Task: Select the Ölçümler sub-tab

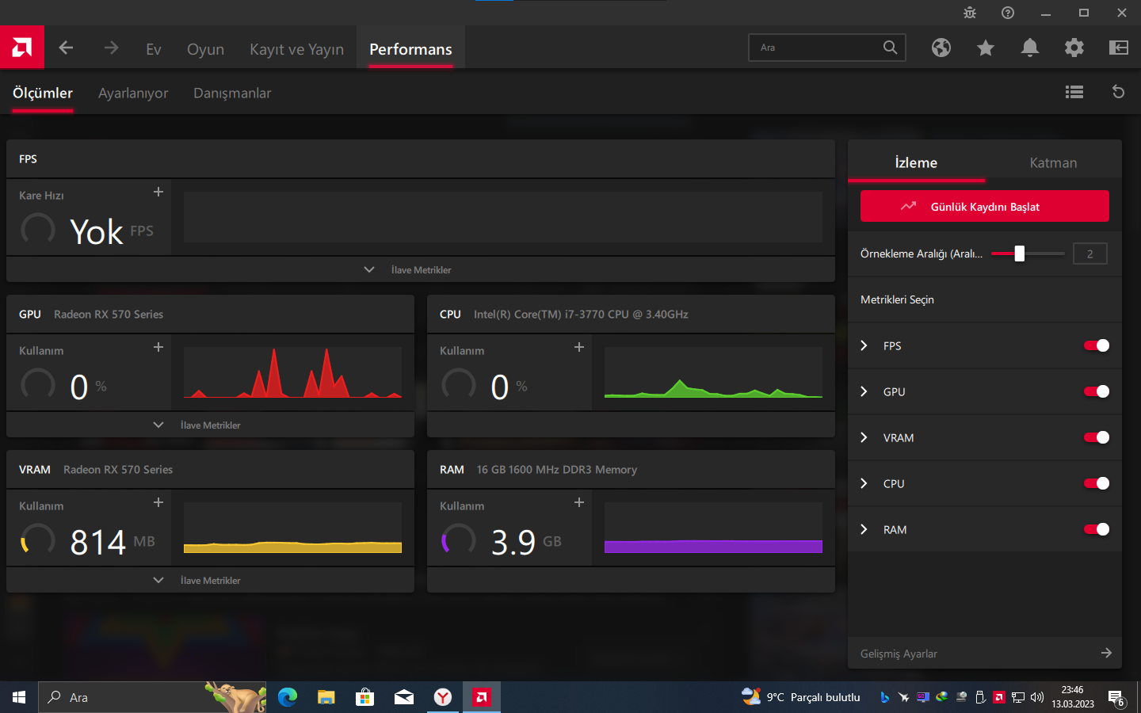Action: [43, 93]
